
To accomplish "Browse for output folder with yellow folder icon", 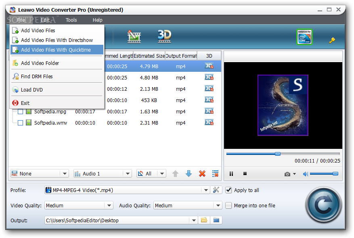I will (204, 220).
